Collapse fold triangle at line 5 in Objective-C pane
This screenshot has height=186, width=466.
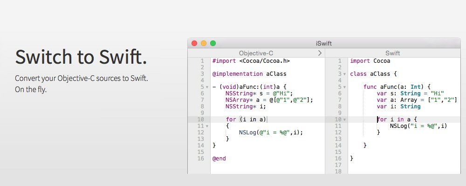[207, 87]
